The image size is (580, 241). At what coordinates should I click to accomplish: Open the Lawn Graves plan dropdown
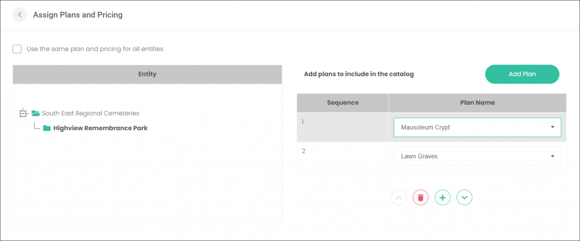point(477,156)
